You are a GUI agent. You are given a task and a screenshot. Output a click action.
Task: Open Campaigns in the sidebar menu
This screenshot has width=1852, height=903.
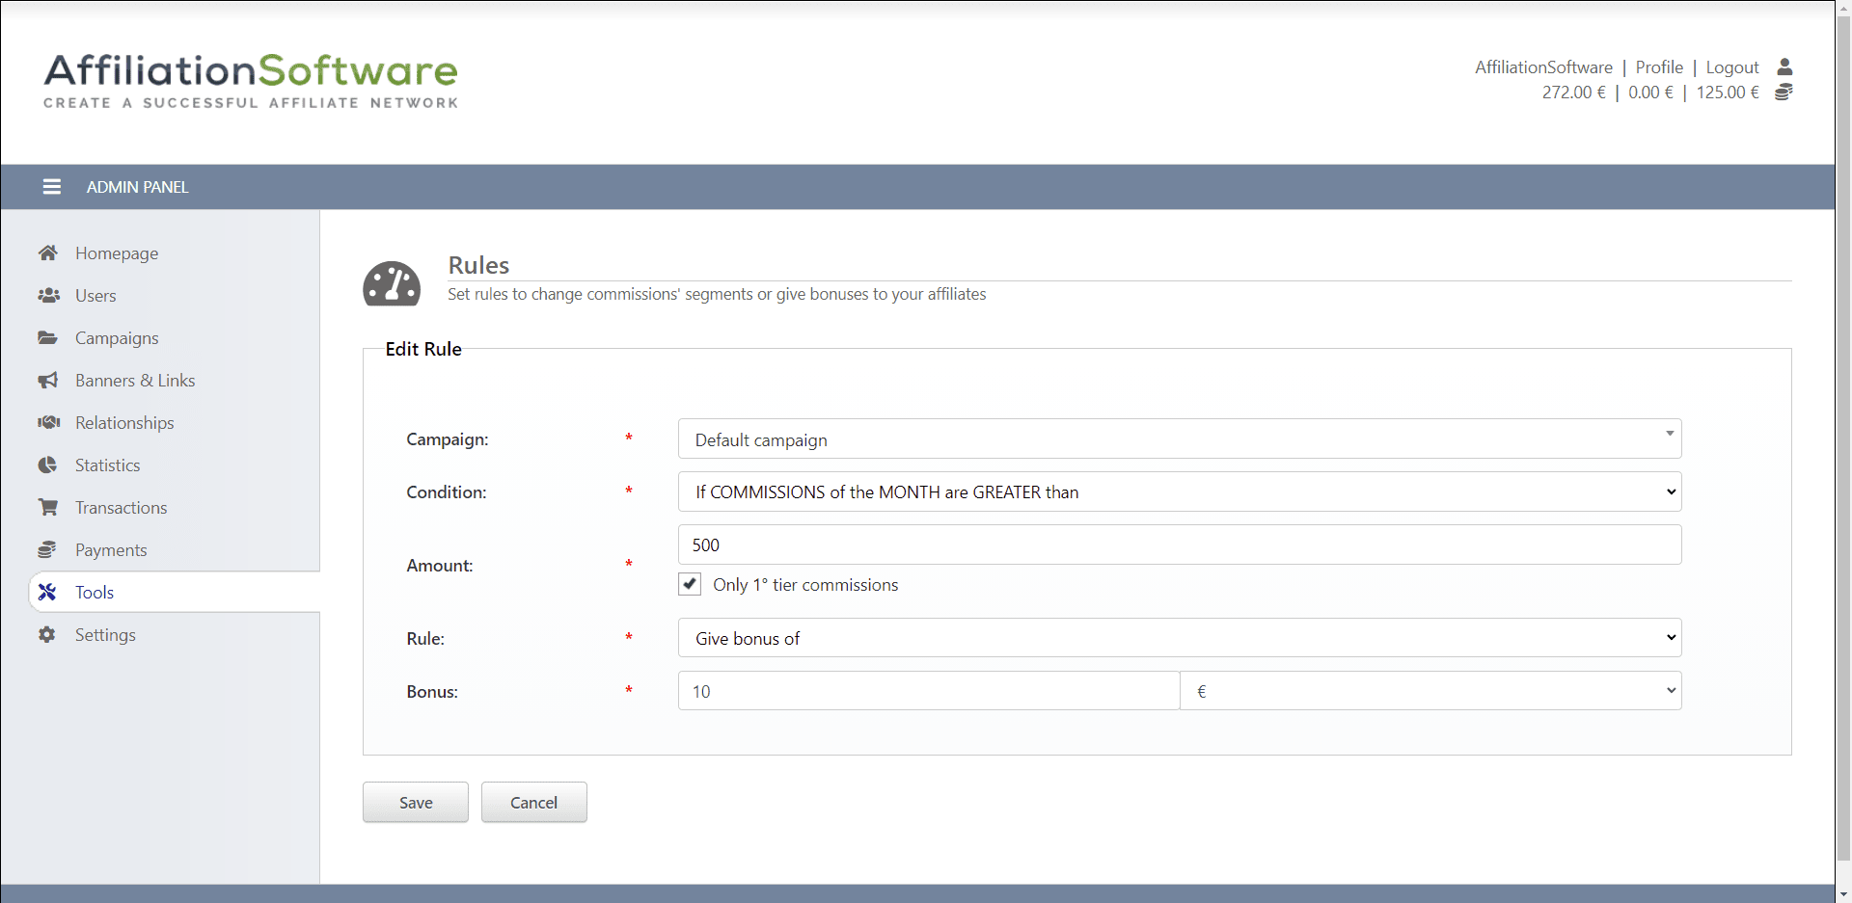pyautogui.click(x=117, y=338)
